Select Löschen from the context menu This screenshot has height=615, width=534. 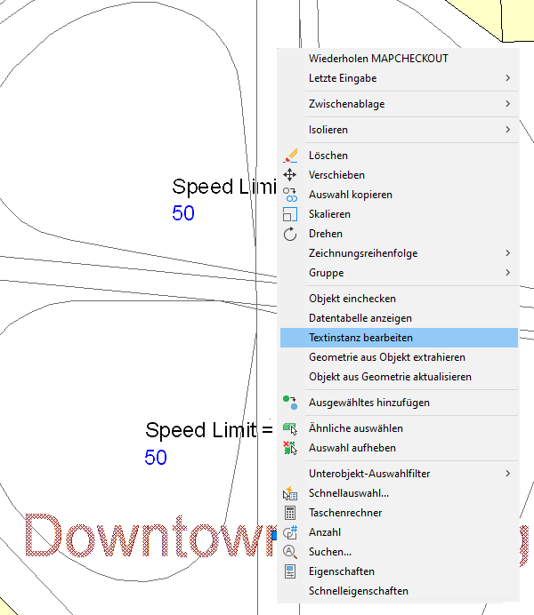(399, 156)
